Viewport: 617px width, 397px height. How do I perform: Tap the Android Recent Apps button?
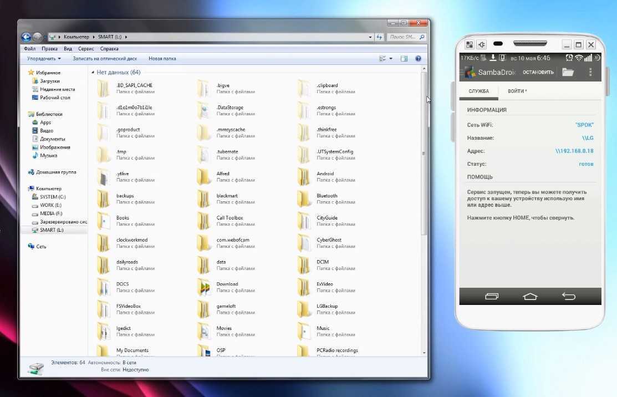pos(492,296)
